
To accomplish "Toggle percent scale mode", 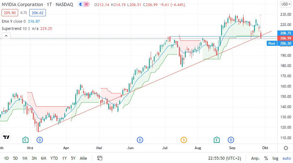I will (x=266, y=158).
